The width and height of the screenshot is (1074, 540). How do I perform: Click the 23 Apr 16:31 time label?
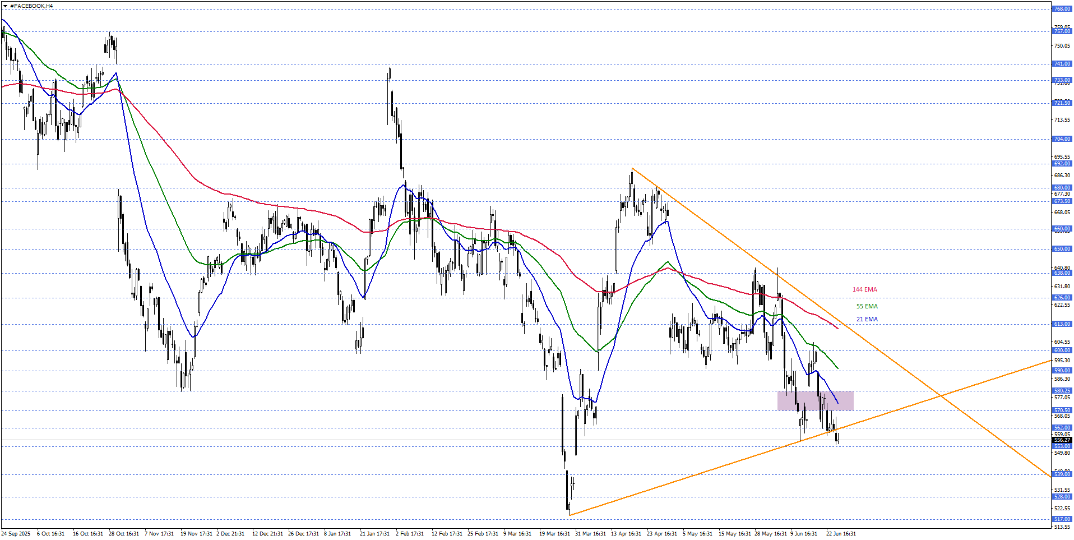point(662,534)
